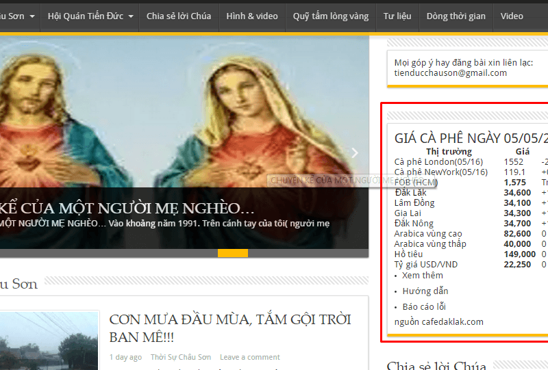The height and width of the screenshot is (370, 548).
Task: Select the Arabica vùng thấp row
Action: pyautogui.click(x=471, y=244)
